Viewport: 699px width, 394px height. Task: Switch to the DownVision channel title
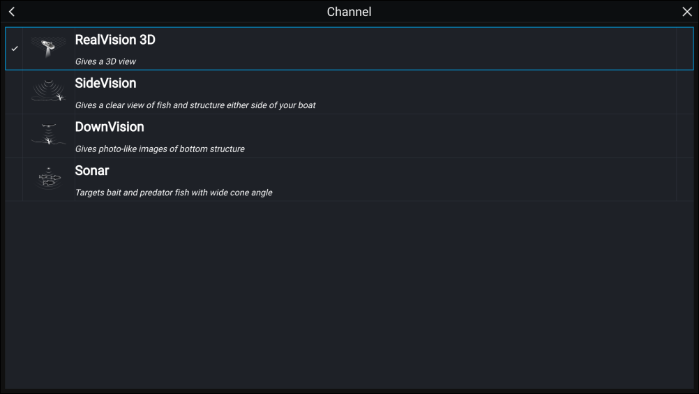tap(110, 127)
